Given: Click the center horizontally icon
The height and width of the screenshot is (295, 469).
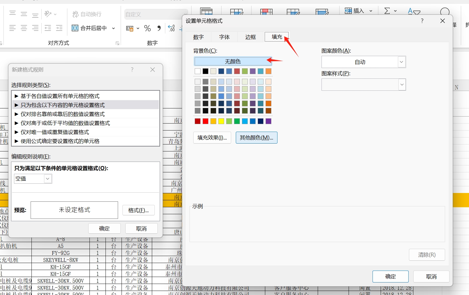Looking at the screenshot, I should tap(24, 28).
